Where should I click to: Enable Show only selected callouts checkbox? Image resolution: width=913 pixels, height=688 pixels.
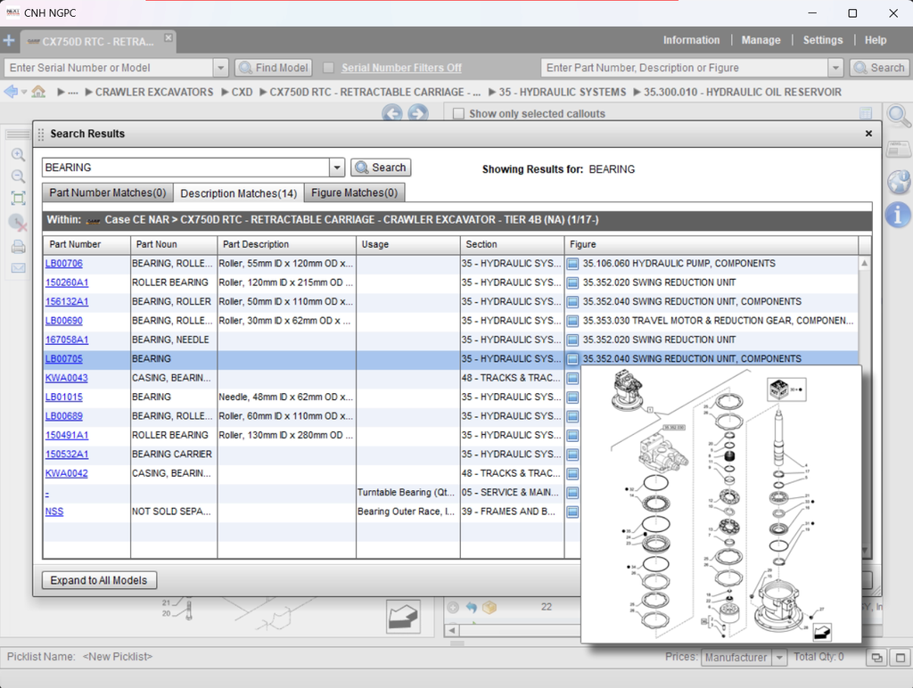[458, 113]
